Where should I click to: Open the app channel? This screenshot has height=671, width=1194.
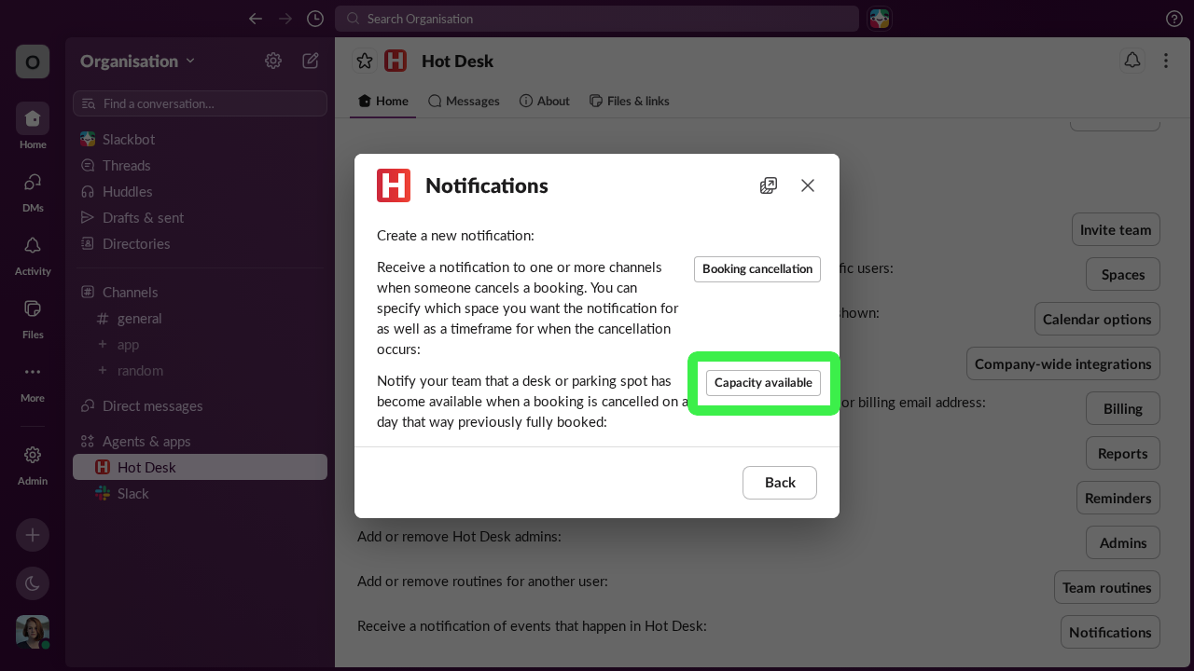(200, 344)
